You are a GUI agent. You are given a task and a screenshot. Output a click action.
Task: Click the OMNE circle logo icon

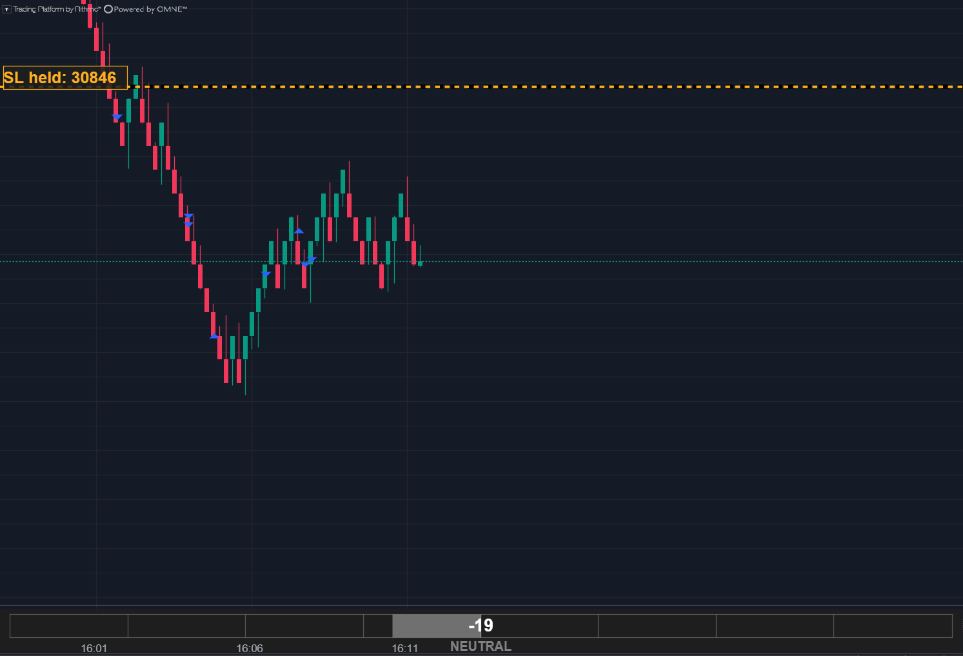coord(108,9)
